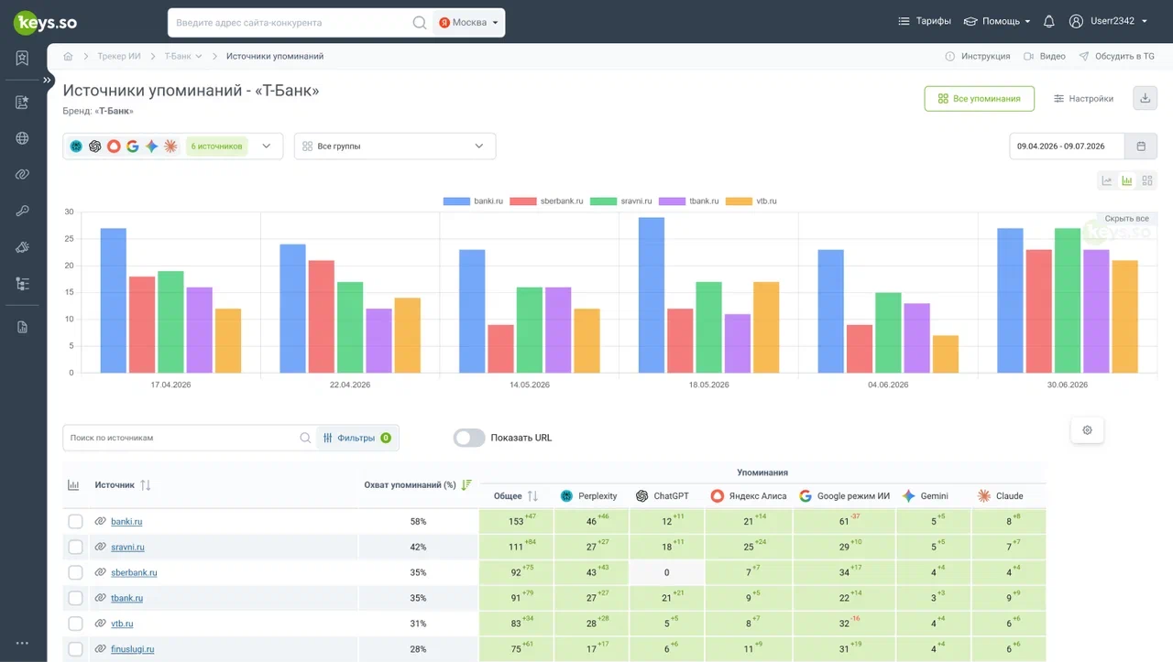Click the Все упоминания button
The width and height of the screenshot is (1173, 662).
pyautogui.click(x=979, y=99)
